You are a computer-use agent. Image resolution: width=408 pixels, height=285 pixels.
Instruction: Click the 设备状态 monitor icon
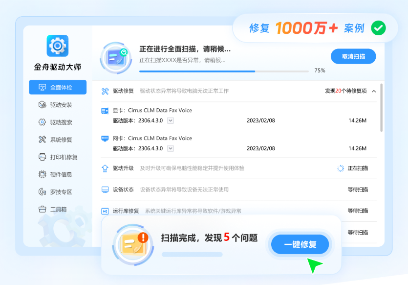(x=105, y=190)
